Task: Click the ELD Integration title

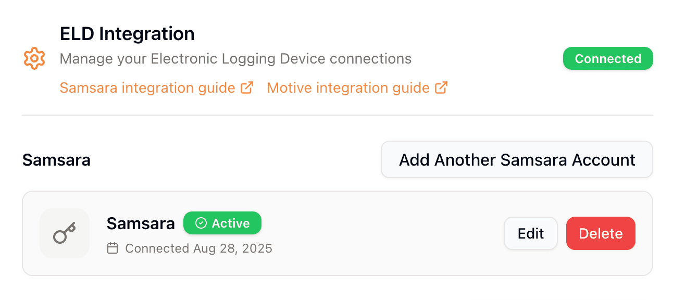Action: (x=127, y=33)
